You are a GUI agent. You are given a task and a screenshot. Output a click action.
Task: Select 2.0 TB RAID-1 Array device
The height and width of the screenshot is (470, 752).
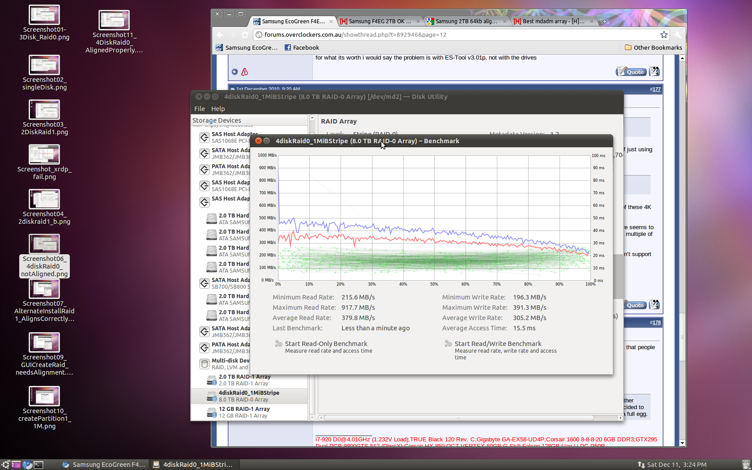pyautogui.click(x=249, y=380)
